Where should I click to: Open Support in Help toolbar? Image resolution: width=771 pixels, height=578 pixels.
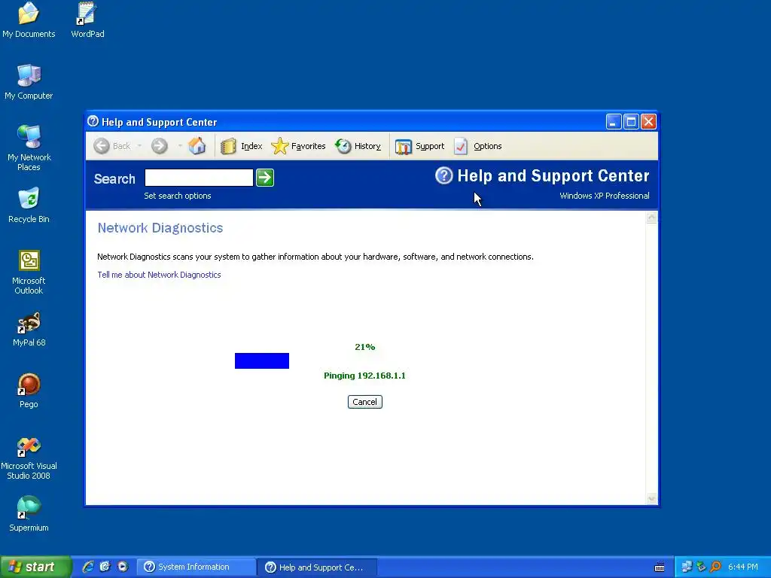pos(419,146)
